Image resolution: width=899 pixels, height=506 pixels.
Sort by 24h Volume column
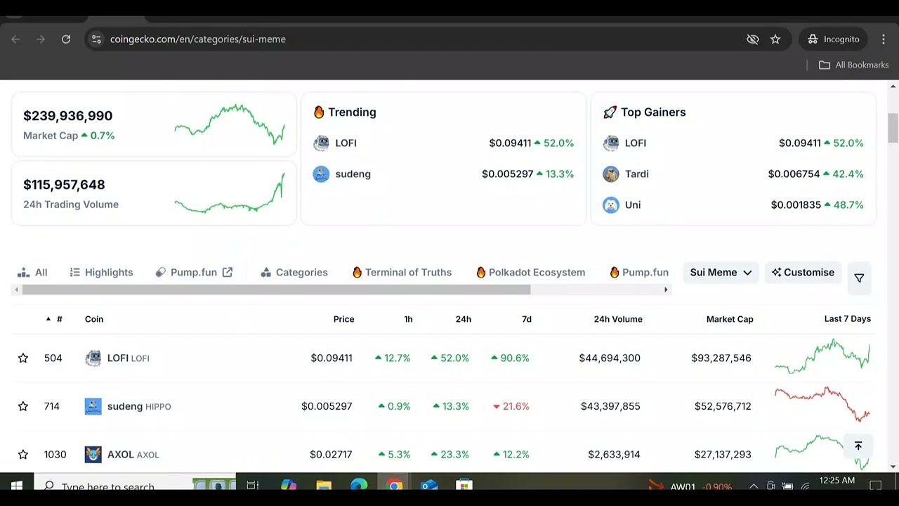(x=618, y=319)
